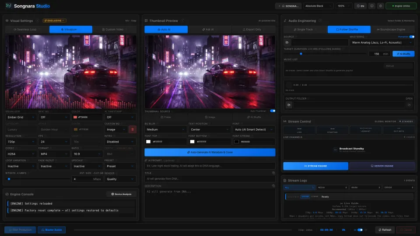Click the Target Duration slider handle

[301, 54]
